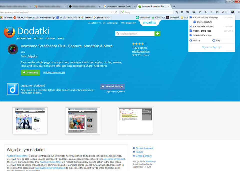Open a new tab with plus button
Viewport: 240px width, 171px height.
[x=174, y=7]
